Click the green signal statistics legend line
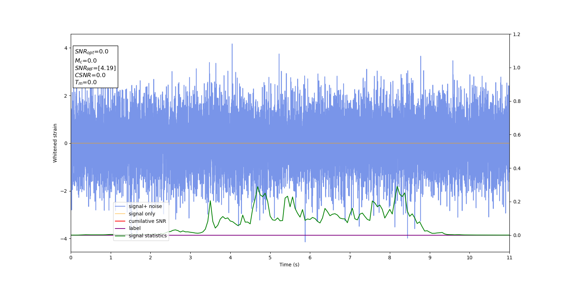The height and width of the screenshot is (283, 566). pos(120,236)
